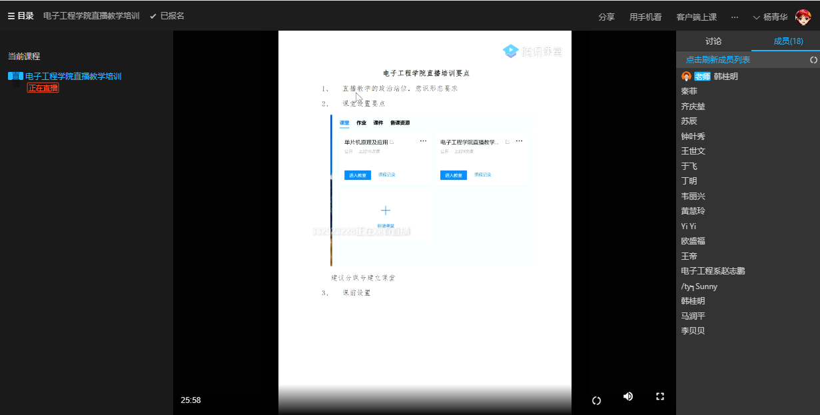Image resolution: width=820 pixels, height=415 pixels.
Task: Click 点击刷新成员列表 link
Action: coord(718,60)
